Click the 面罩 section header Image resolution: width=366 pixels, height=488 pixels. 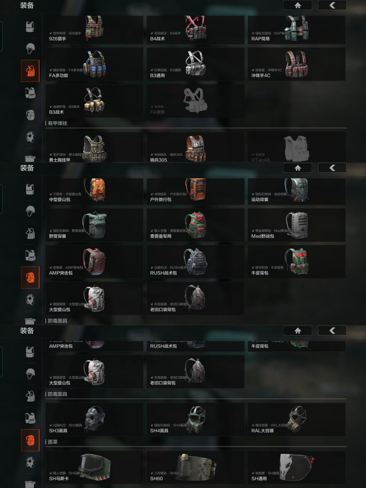(x=53, y=442)
